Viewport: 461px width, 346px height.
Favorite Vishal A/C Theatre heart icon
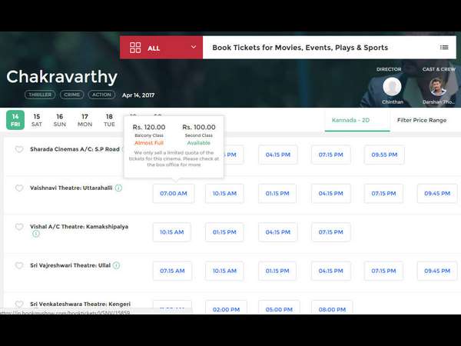[19, 227]
